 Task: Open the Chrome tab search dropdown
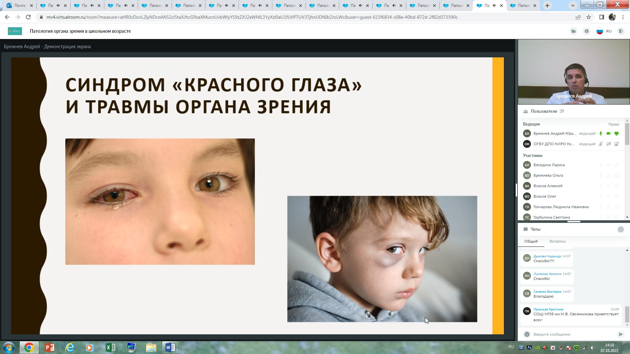pyautogui.click(x=573, y=6)
